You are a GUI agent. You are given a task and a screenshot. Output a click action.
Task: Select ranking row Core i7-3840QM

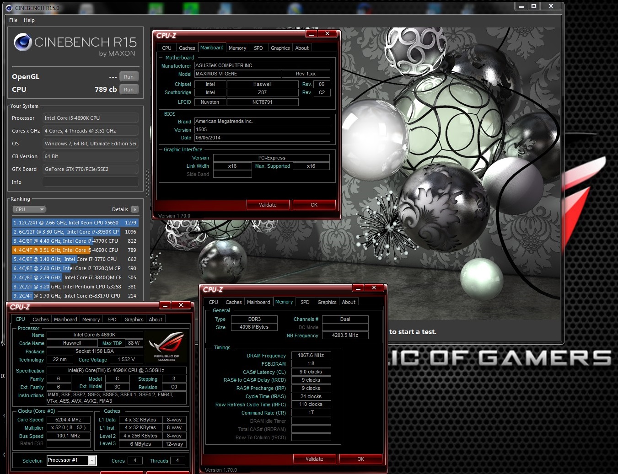(x=75, y=277)
